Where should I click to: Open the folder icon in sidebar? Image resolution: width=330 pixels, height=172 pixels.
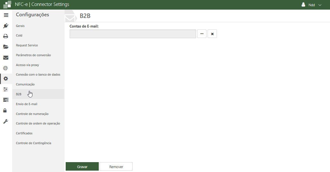pos(6,47)
